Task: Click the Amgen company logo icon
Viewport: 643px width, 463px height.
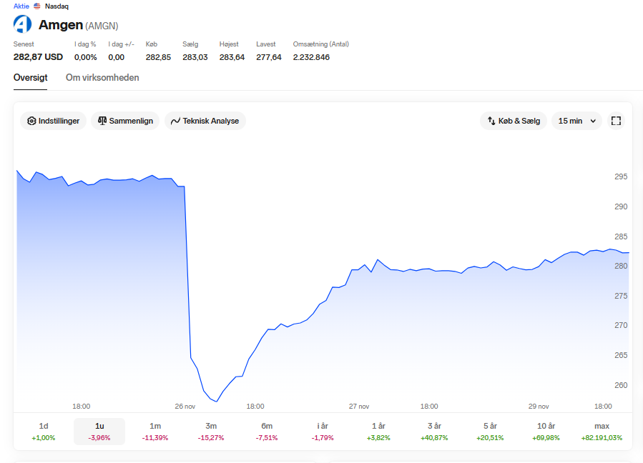Action: tap(23, 24)
